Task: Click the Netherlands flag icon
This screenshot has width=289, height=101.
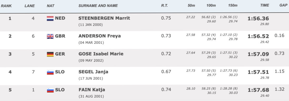Action: [x=50, y=18]
